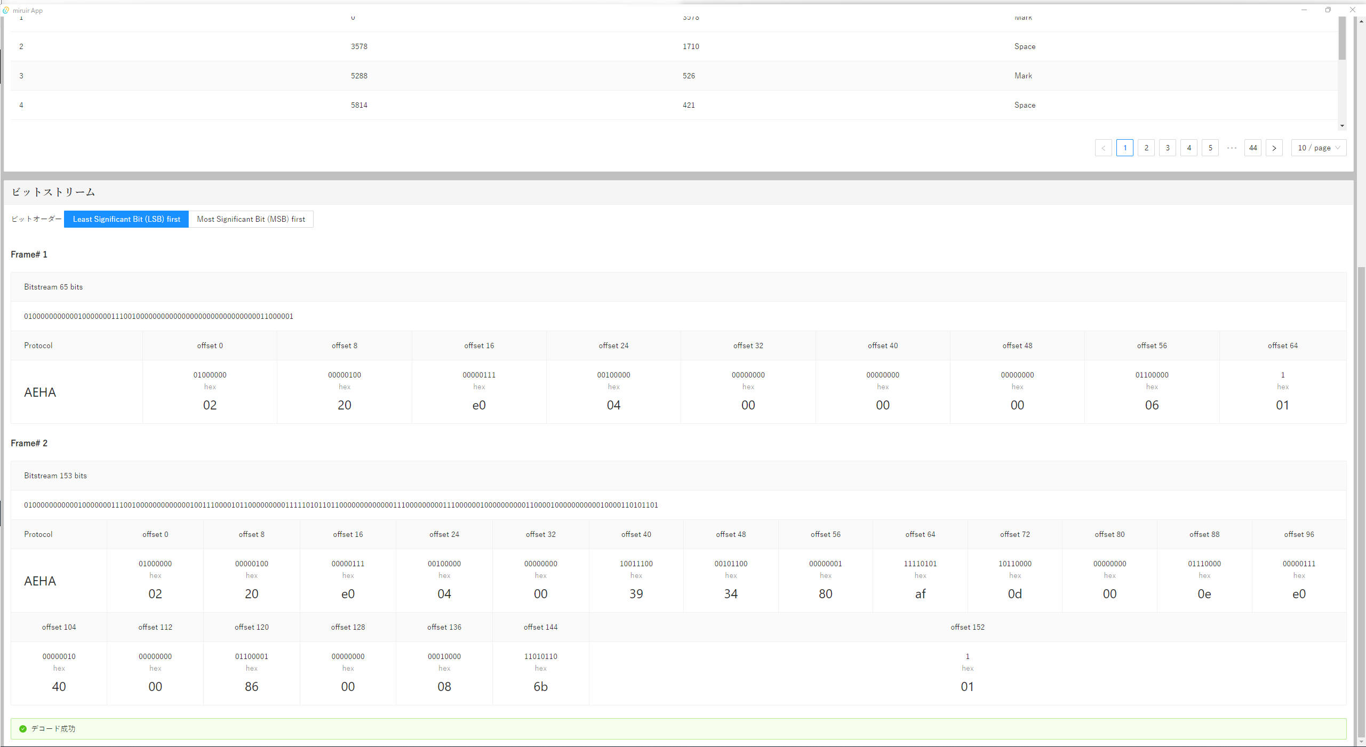Click the page size dropdown chevron

[1338, 148]
